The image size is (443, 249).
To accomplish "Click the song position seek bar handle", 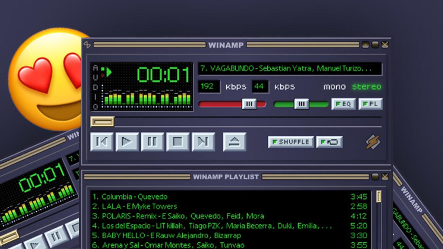I will (102, 122).
